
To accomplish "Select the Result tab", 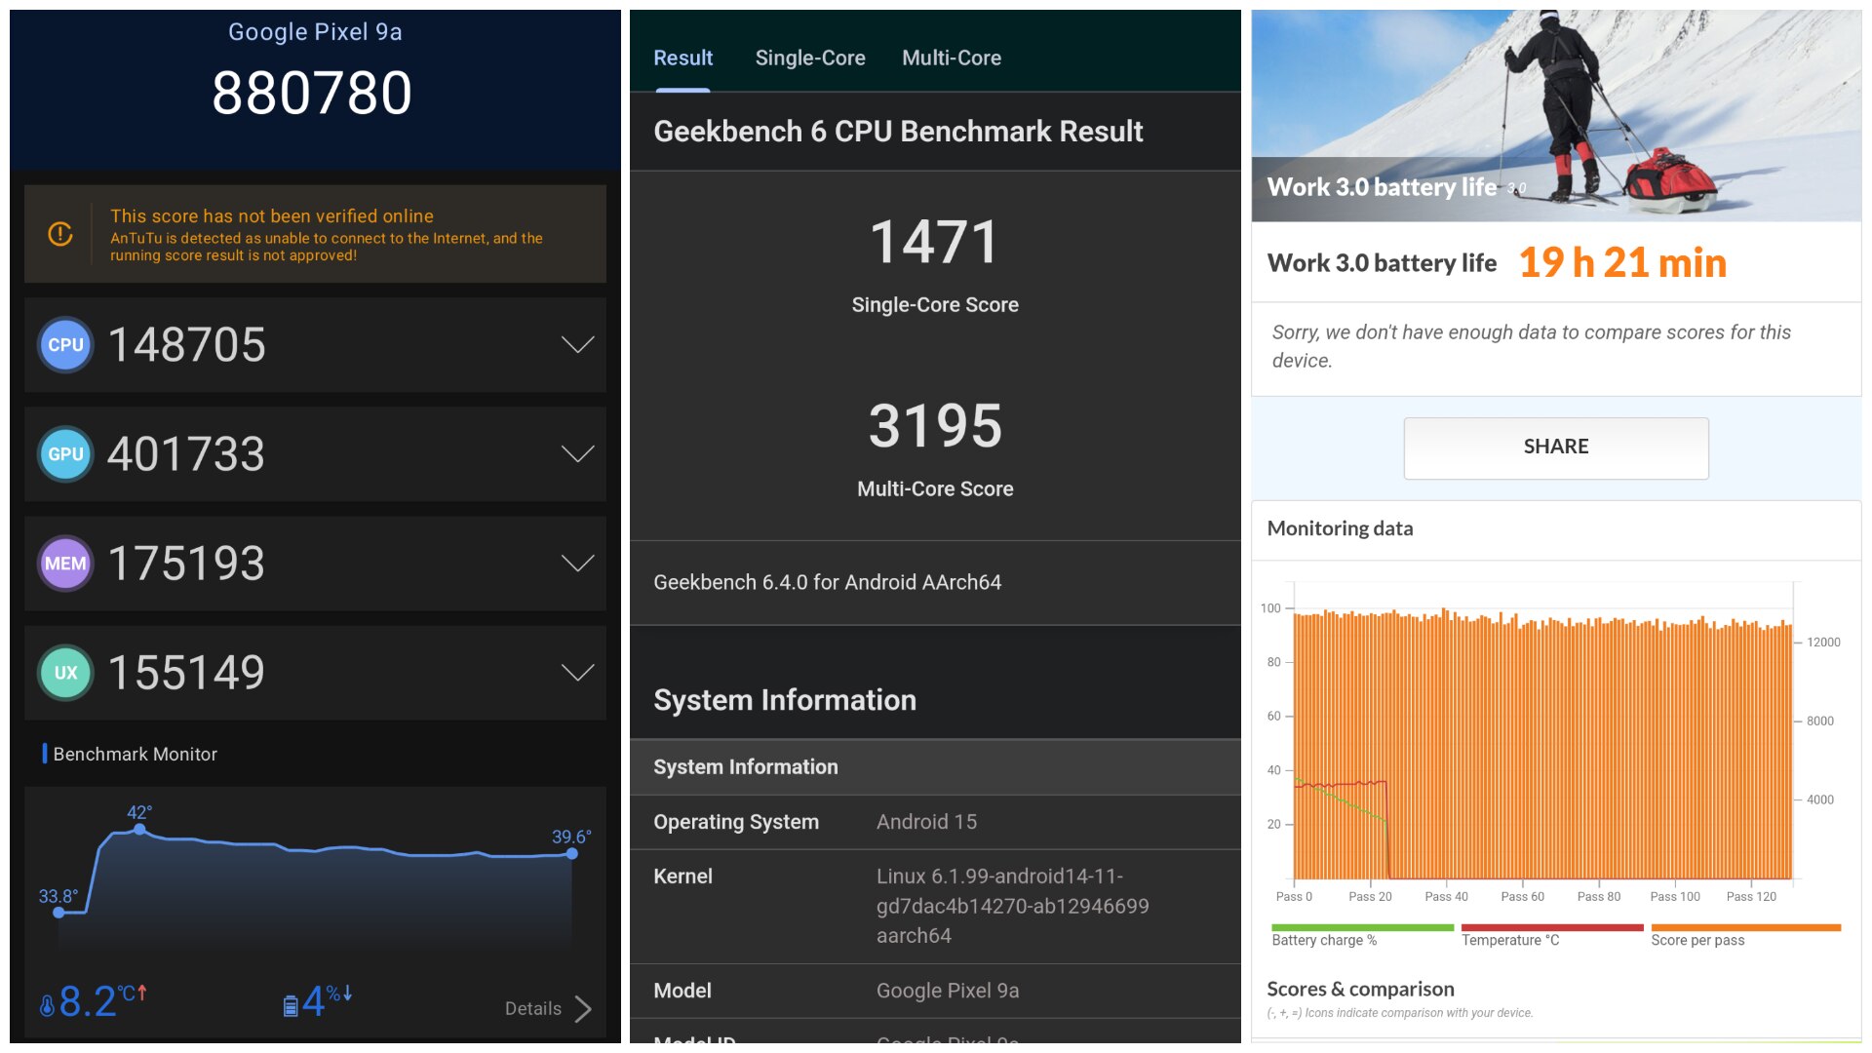I will click(x=682, y=58).
